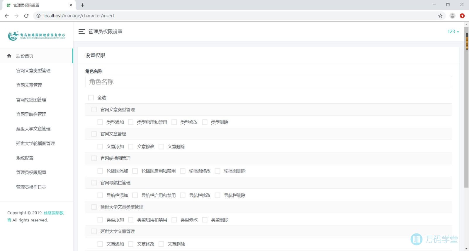Check the 官网文章管理 group checkbox
This screenshot has width=469, height=251.
[x=94, y=134]
